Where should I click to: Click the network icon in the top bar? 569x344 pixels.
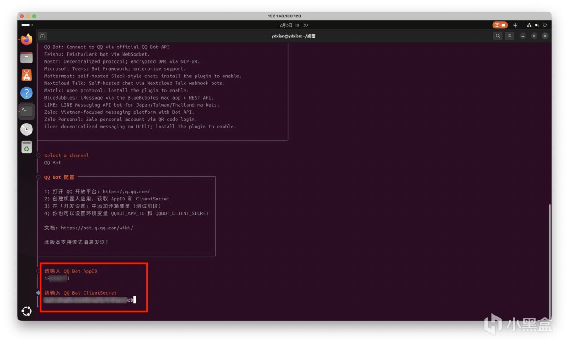pos(529,25)
